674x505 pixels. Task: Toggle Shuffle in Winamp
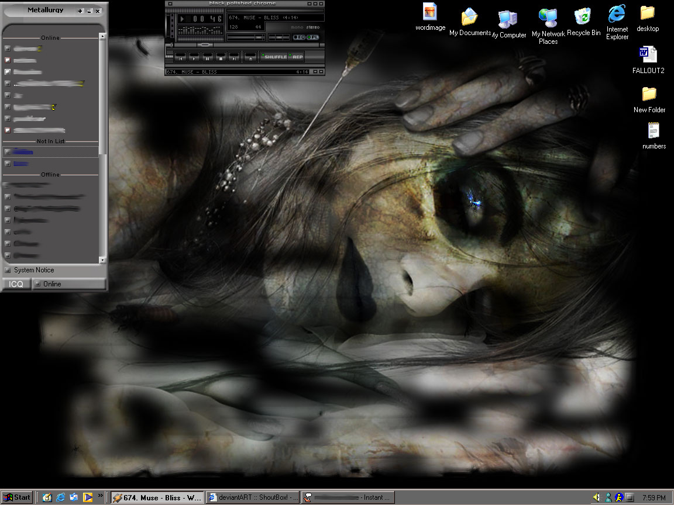pyautogui.click(x=274, y=57)
